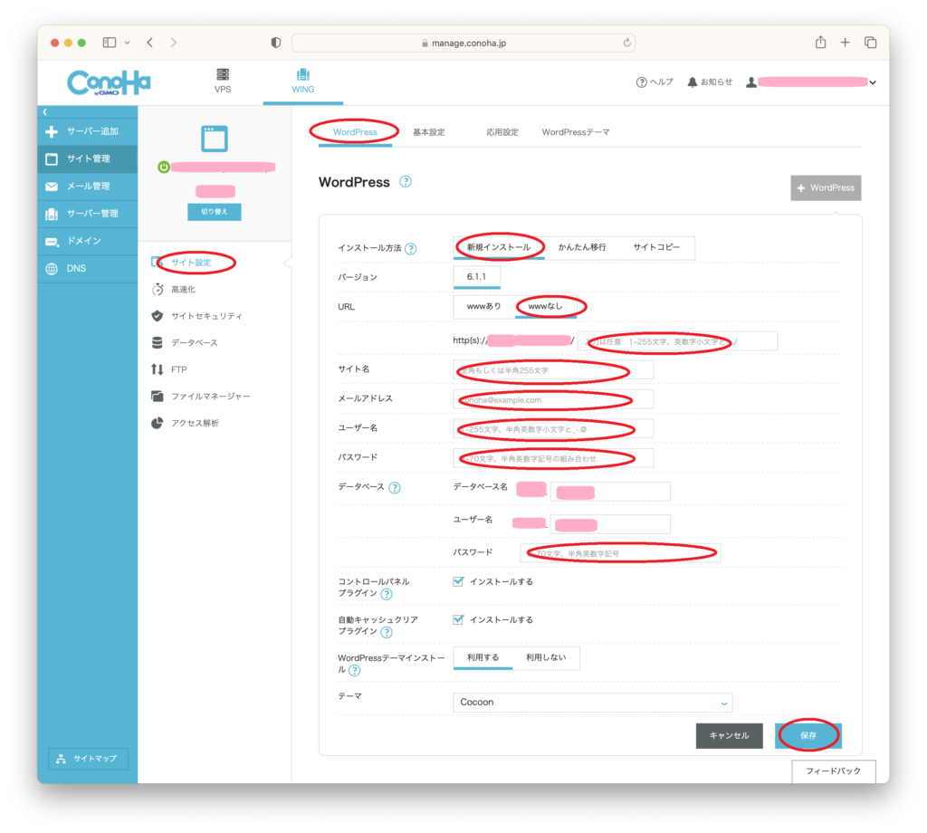Click the green power status icon
The height and width of the screenshot is (833, 927).
(164, 168)
